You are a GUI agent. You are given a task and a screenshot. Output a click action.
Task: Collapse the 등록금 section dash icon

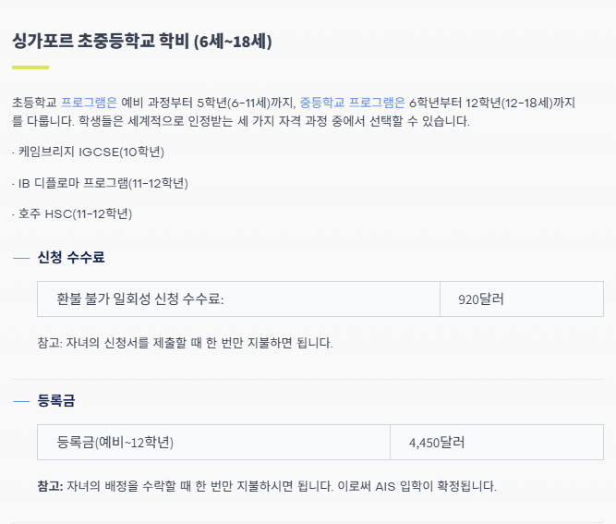coord(21,401)
